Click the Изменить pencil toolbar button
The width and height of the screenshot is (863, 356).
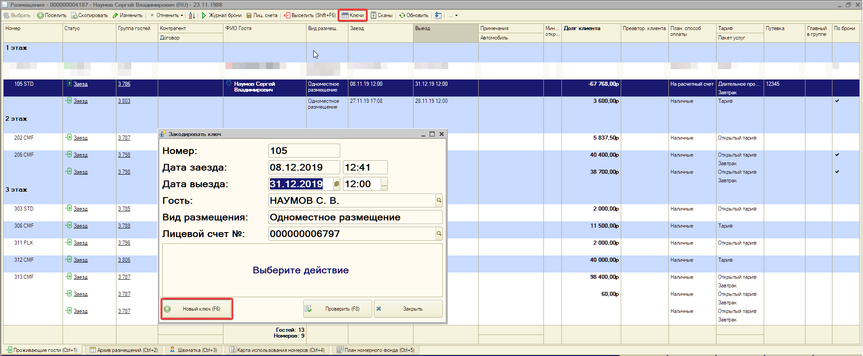click(128, 15)
